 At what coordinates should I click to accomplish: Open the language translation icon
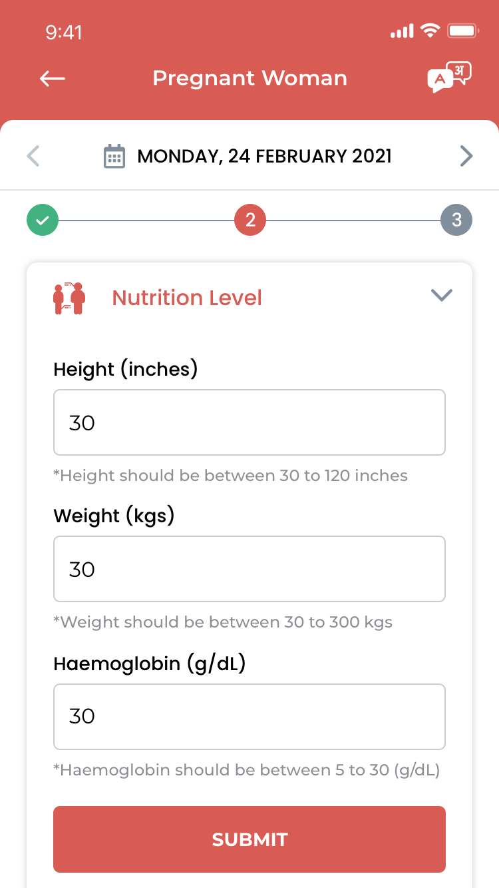(449, 78)
